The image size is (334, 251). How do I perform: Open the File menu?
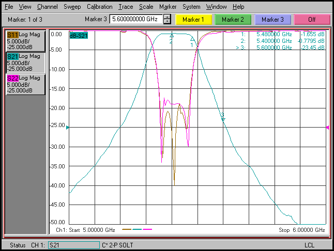tap(9, 7)
